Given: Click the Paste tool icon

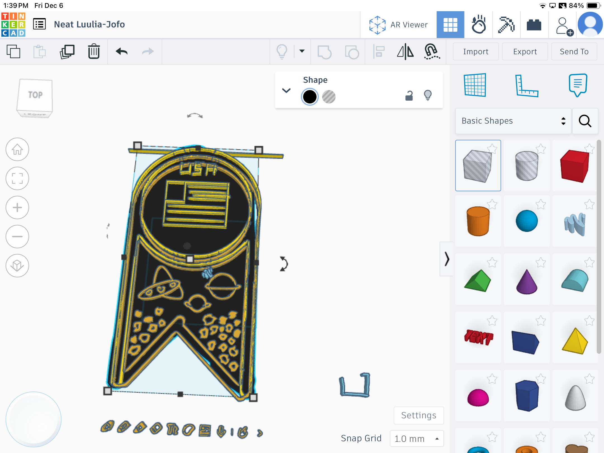Looking at the screenshot, I should pyautogui.click(x=39, y=51).
